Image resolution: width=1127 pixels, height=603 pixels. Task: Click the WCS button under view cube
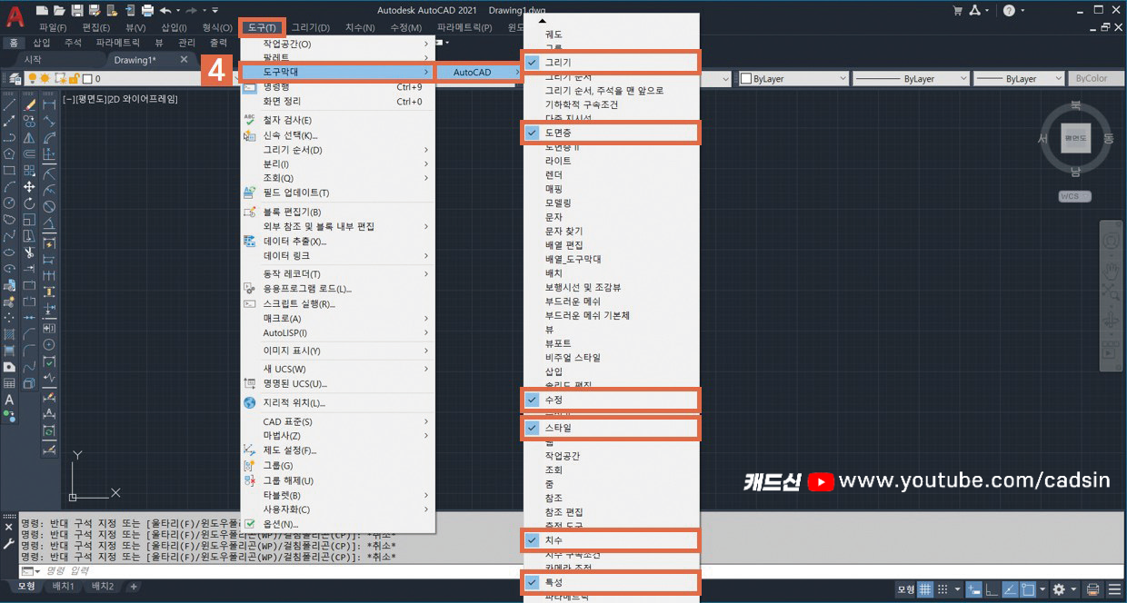tap(1075, 197)
